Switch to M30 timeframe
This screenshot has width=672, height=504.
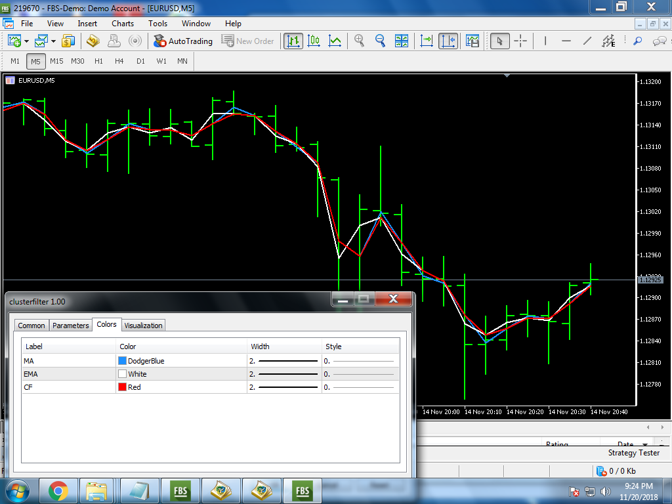(x=77, y=61)
